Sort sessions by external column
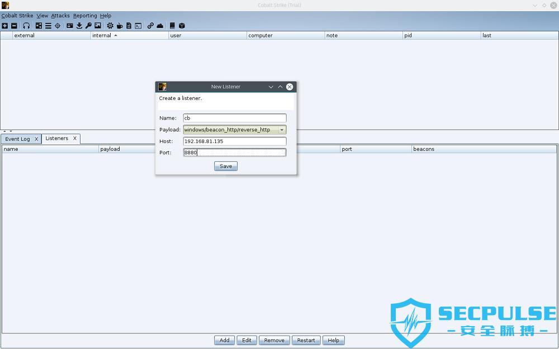The height and width of the screenshot is (349, 559). tap(51, 35)
